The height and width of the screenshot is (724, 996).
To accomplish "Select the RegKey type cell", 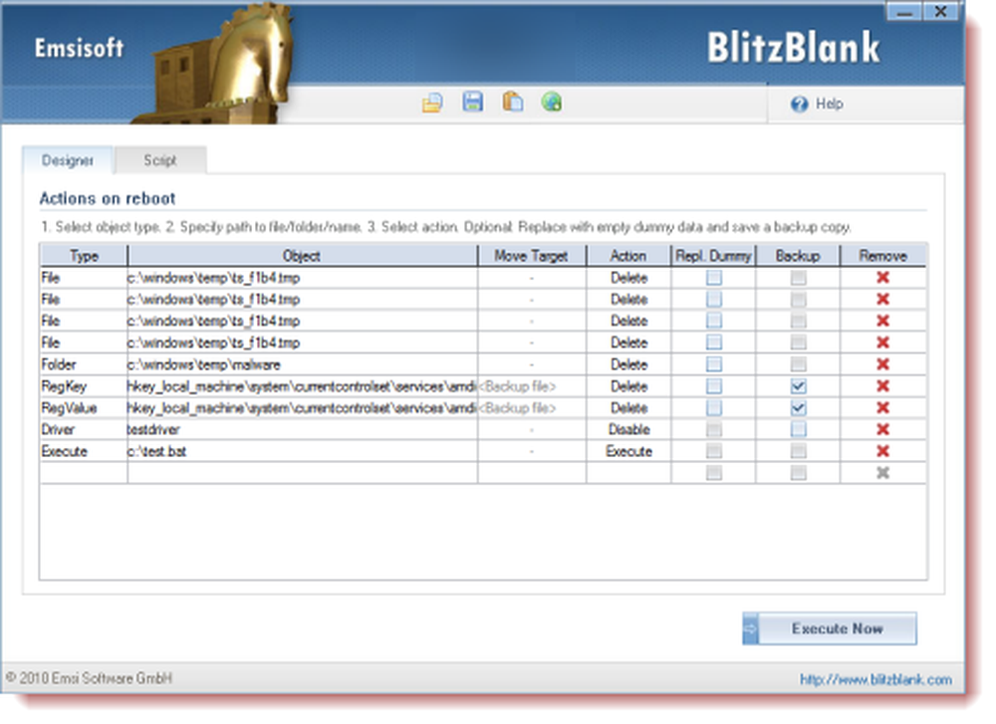I will (x=84, y=386).
